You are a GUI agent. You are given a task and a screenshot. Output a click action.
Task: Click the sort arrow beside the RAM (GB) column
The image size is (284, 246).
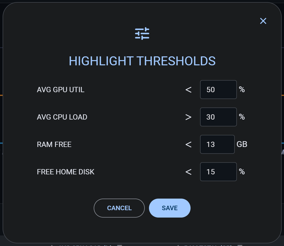(x=178, y=245)
